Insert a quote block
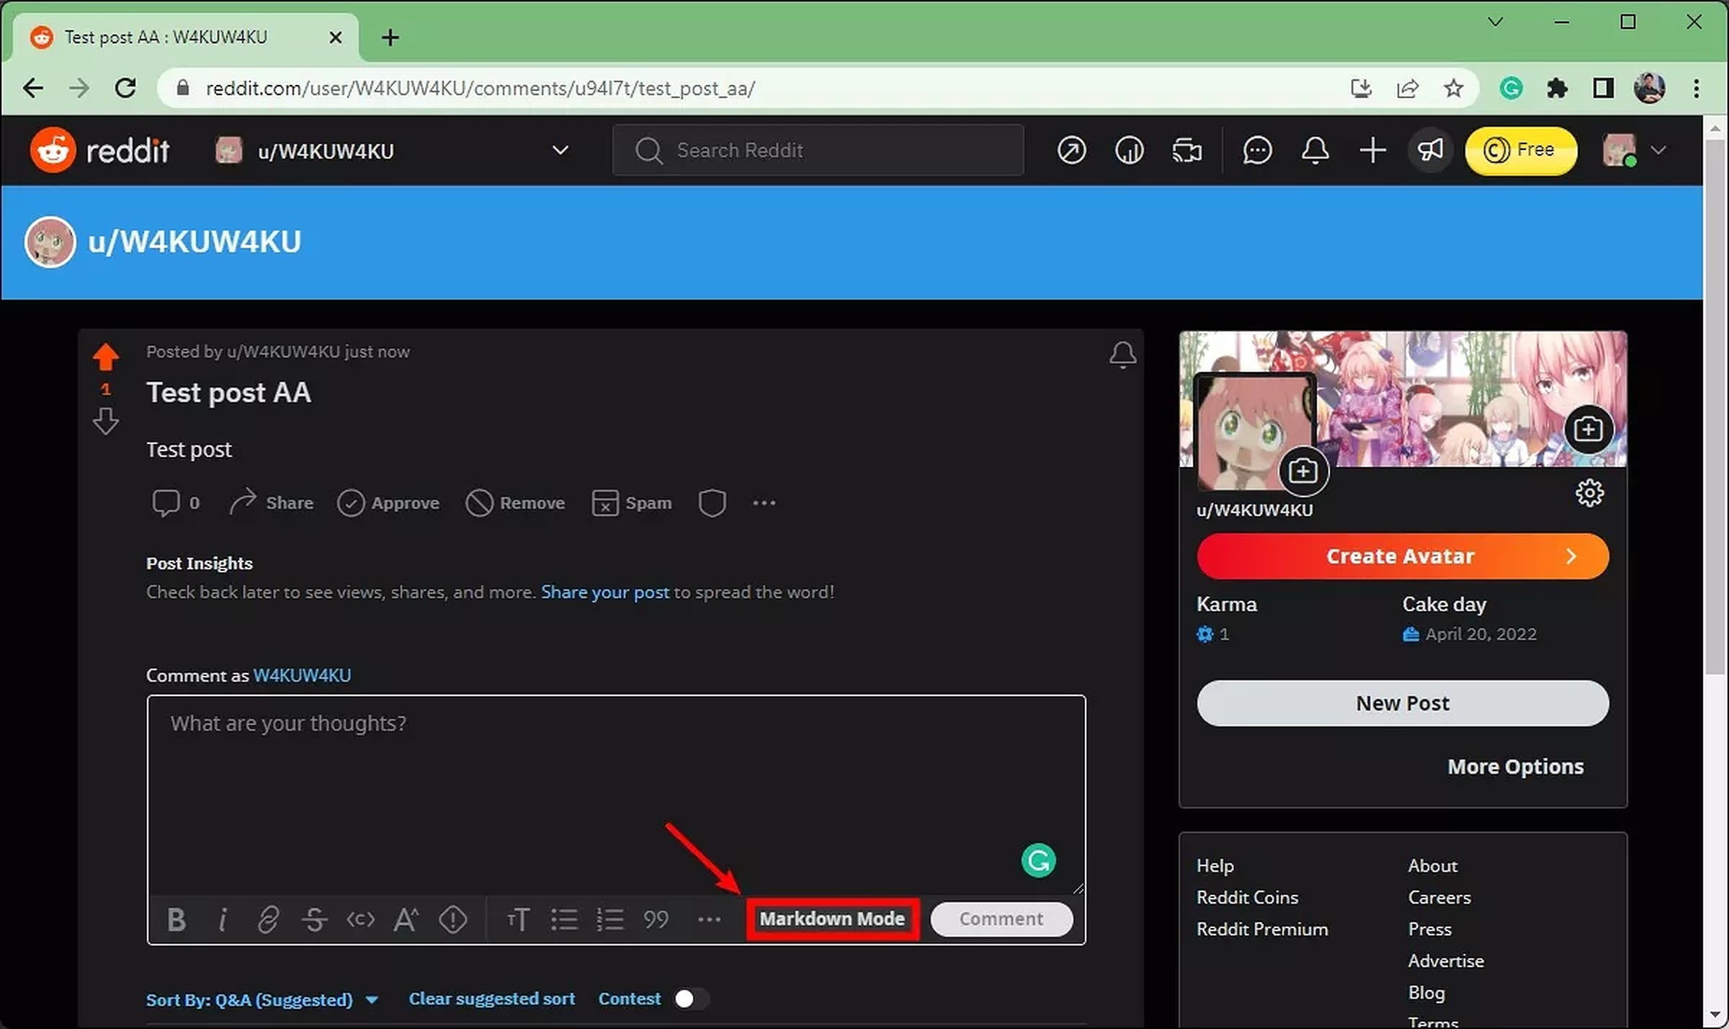Image resolution: width=1729 pixels, height=1029 pixels. 656,919
